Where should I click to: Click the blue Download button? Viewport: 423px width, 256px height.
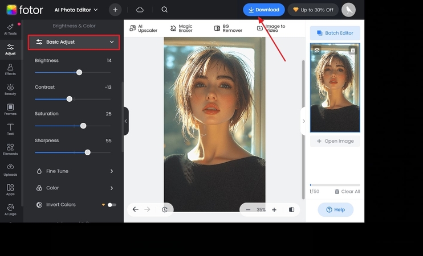[x=263, y=10]
